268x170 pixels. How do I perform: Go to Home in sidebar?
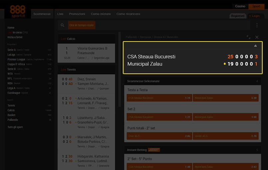tap(11, 28)
